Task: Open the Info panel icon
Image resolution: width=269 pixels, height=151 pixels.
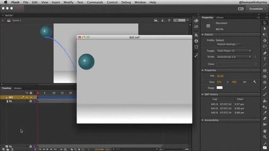Action: (196, 41)
